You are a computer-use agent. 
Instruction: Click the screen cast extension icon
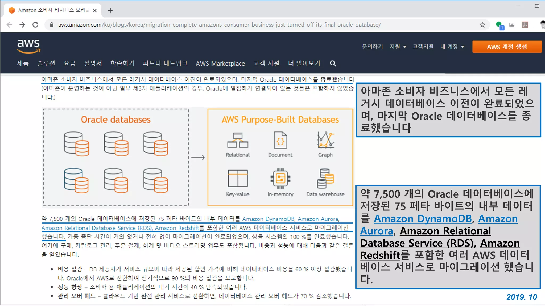[512, 25]
